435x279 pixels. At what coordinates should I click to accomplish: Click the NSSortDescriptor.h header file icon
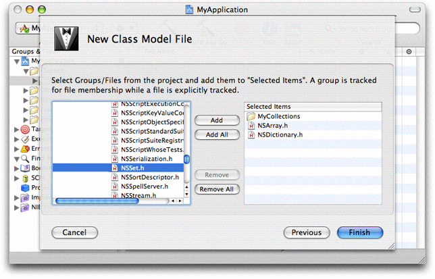tap(115, 177)
